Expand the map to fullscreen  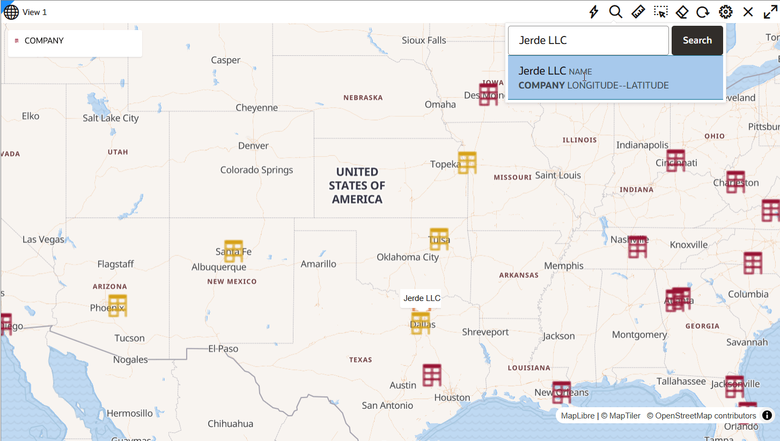click(x=770, y=12)
